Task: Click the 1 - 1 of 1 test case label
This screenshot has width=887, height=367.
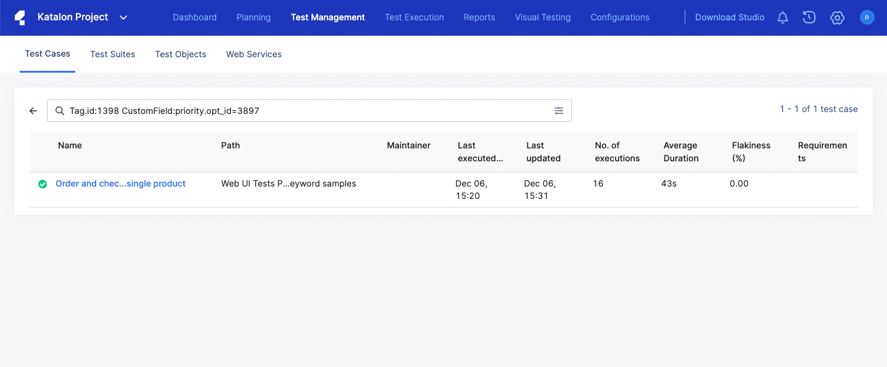Action: (x=819, y=108)
